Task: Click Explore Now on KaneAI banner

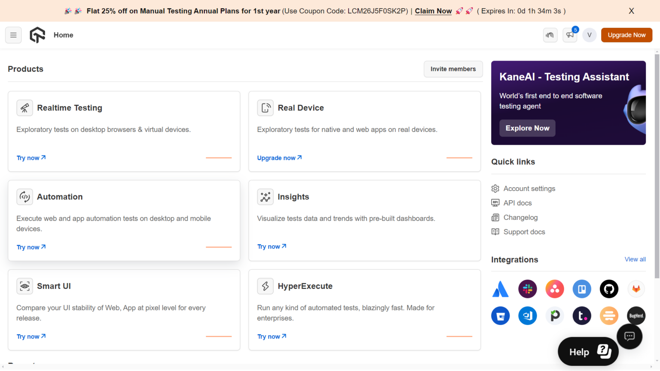Action: point(527,128)
